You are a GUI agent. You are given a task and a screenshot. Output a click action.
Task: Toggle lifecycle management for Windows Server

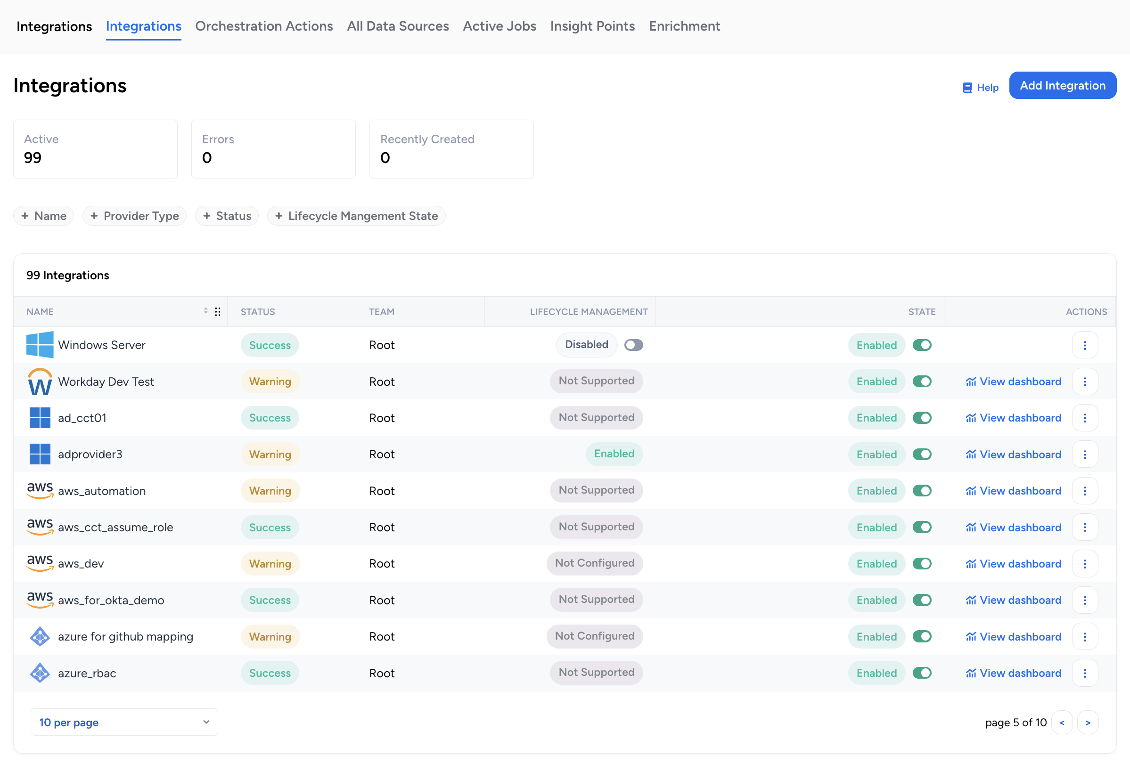coord(633,345)
